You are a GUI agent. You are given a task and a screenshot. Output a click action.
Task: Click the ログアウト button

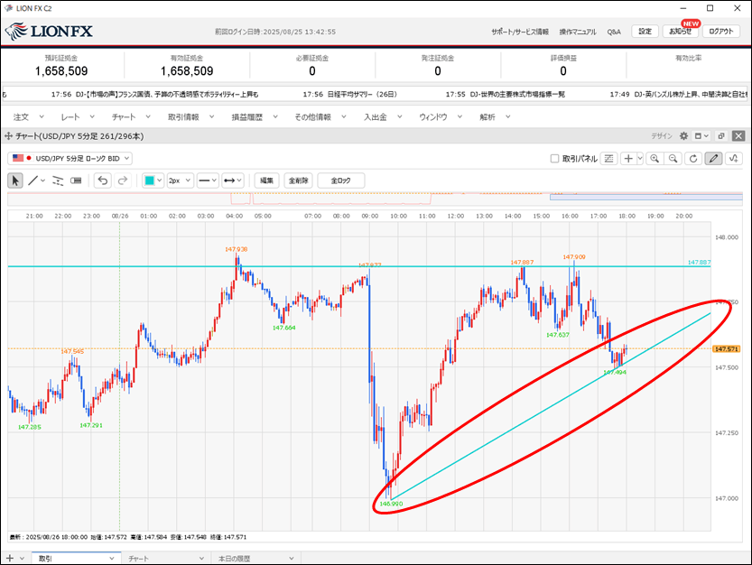pos(721,32)
